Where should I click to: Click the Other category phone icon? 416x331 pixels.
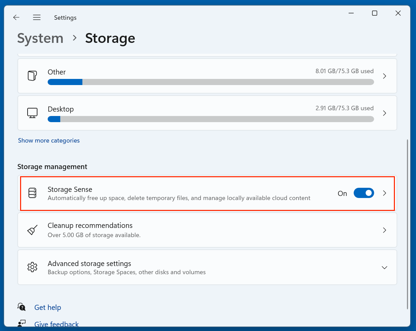(x=32, y=76)
